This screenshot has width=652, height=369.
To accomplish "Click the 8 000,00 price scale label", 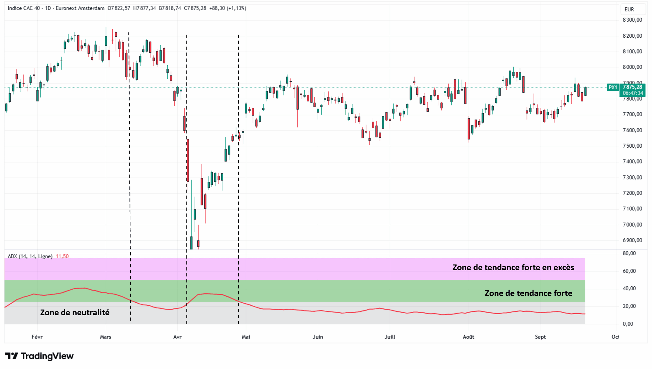I will (632, 67).
